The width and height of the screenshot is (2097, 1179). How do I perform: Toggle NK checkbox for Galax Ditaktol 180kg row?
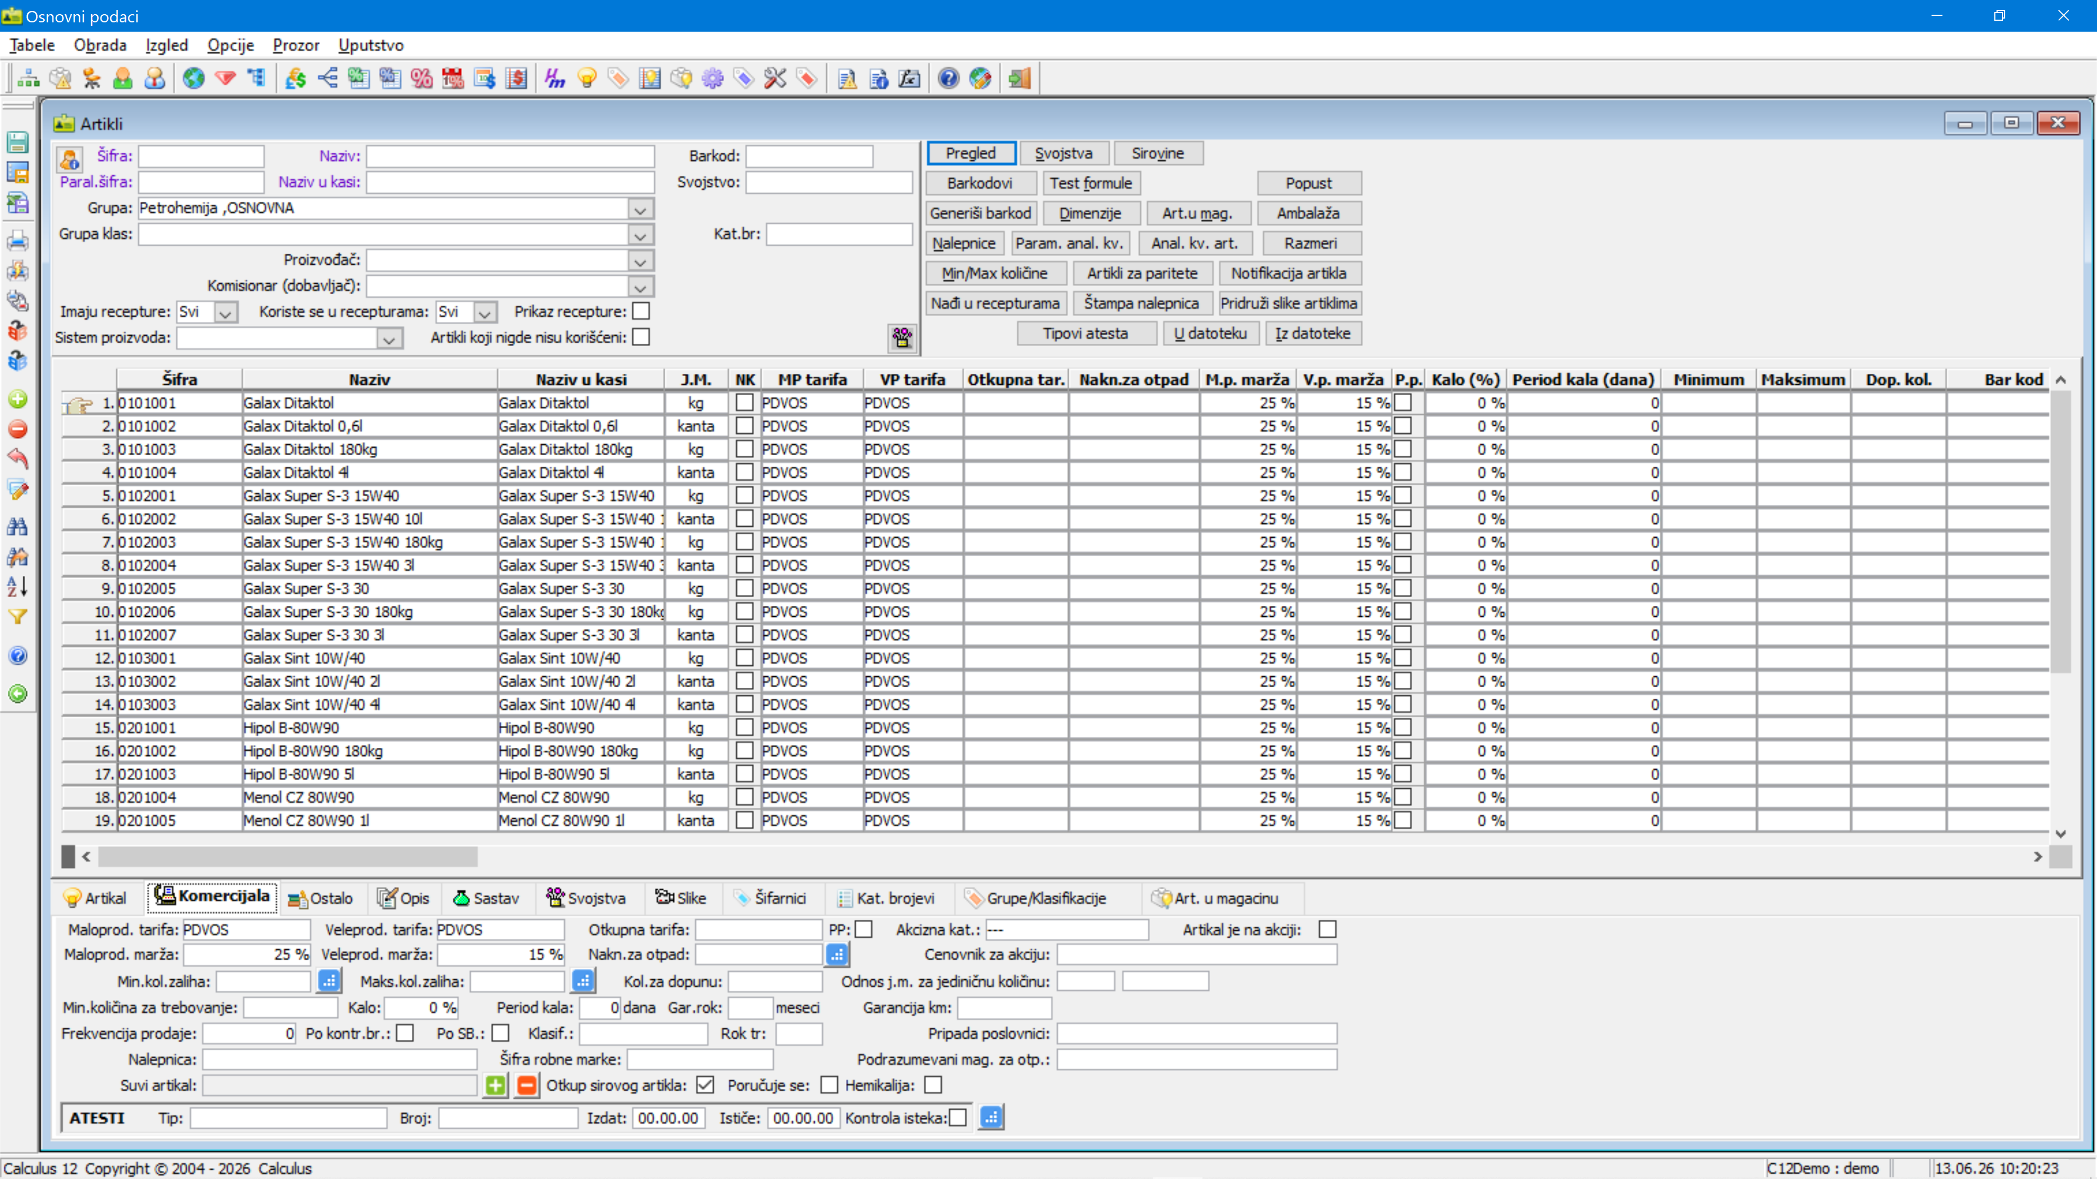pyautogui.click(x=744, y=449)
